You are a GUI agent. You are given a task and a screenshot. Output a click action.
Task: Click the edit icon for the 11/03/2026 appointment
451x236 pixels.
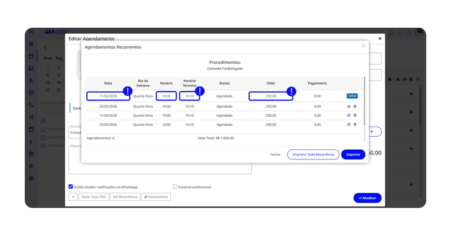[x=348, y=116]
